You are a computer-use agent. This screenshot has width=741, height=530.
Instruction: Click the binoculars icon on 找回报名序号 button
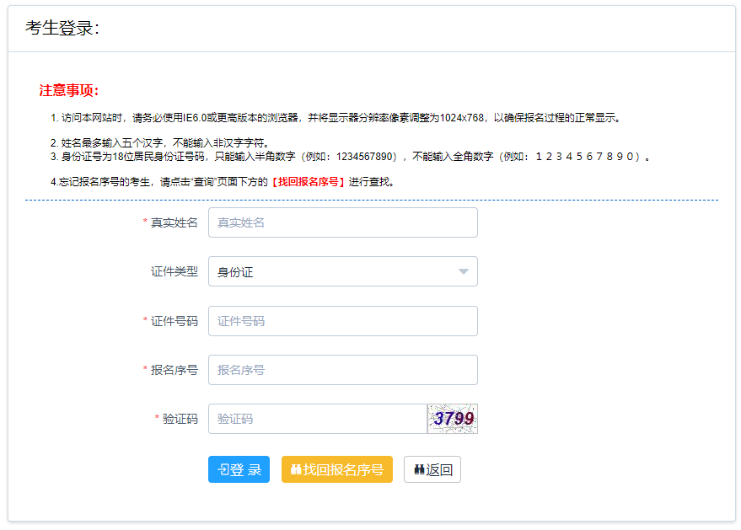[x=298, y=469]
